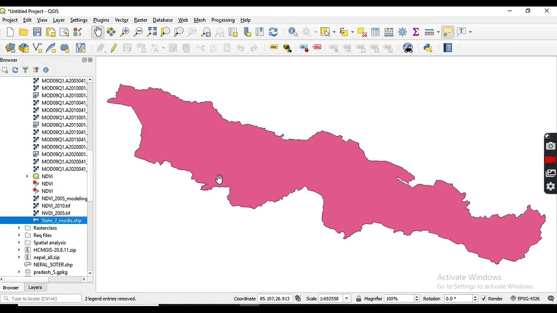Open the Raster menu
This screenshot has width=557, height=313.
(141, 20)
